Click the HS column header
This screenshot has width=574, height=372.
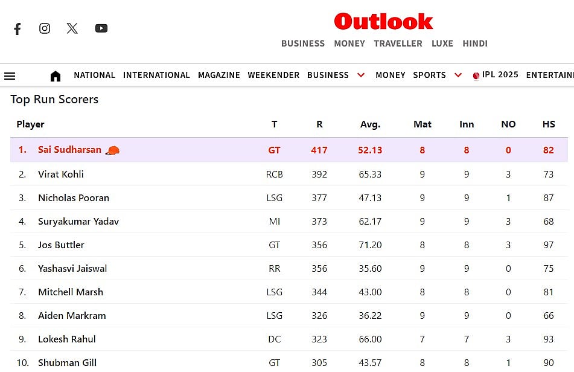pos(549,124)
